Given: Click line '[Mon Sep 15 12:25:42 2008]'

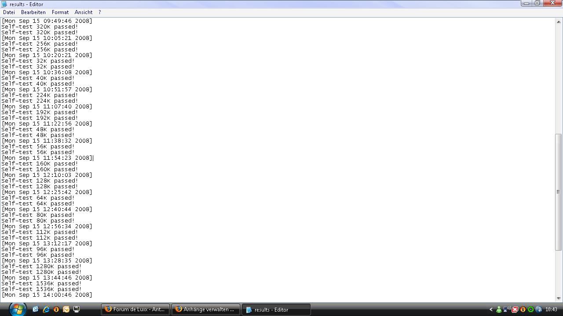Looking at the screenshot, I should pyautogui.click(x=47, y=192).
